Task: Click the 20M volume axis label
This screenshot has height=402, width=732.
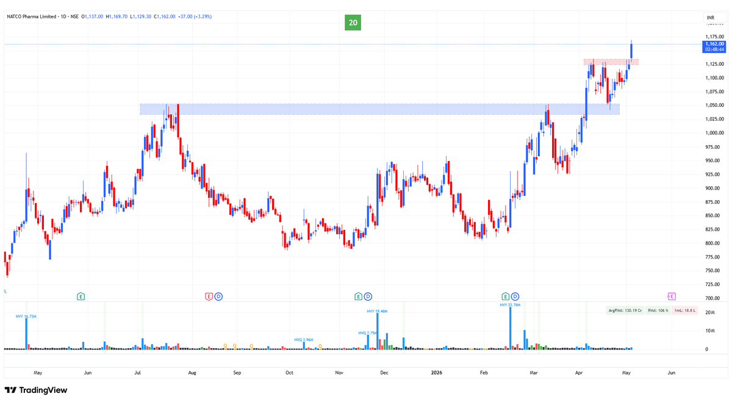Action: pyautogui.click(x=710, y=312)
